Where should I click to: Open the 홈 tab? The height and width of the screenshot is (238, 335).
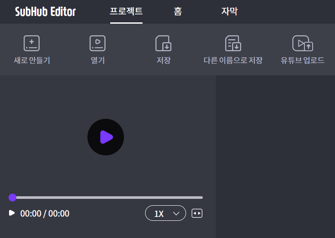(178, 11)
